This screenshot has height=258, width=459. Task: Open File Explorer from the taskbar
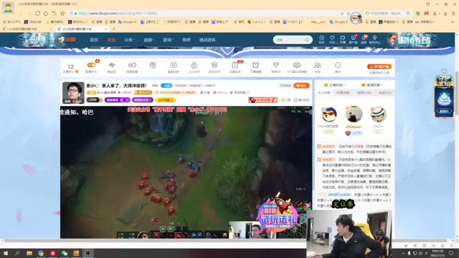[x=29, y=253]
